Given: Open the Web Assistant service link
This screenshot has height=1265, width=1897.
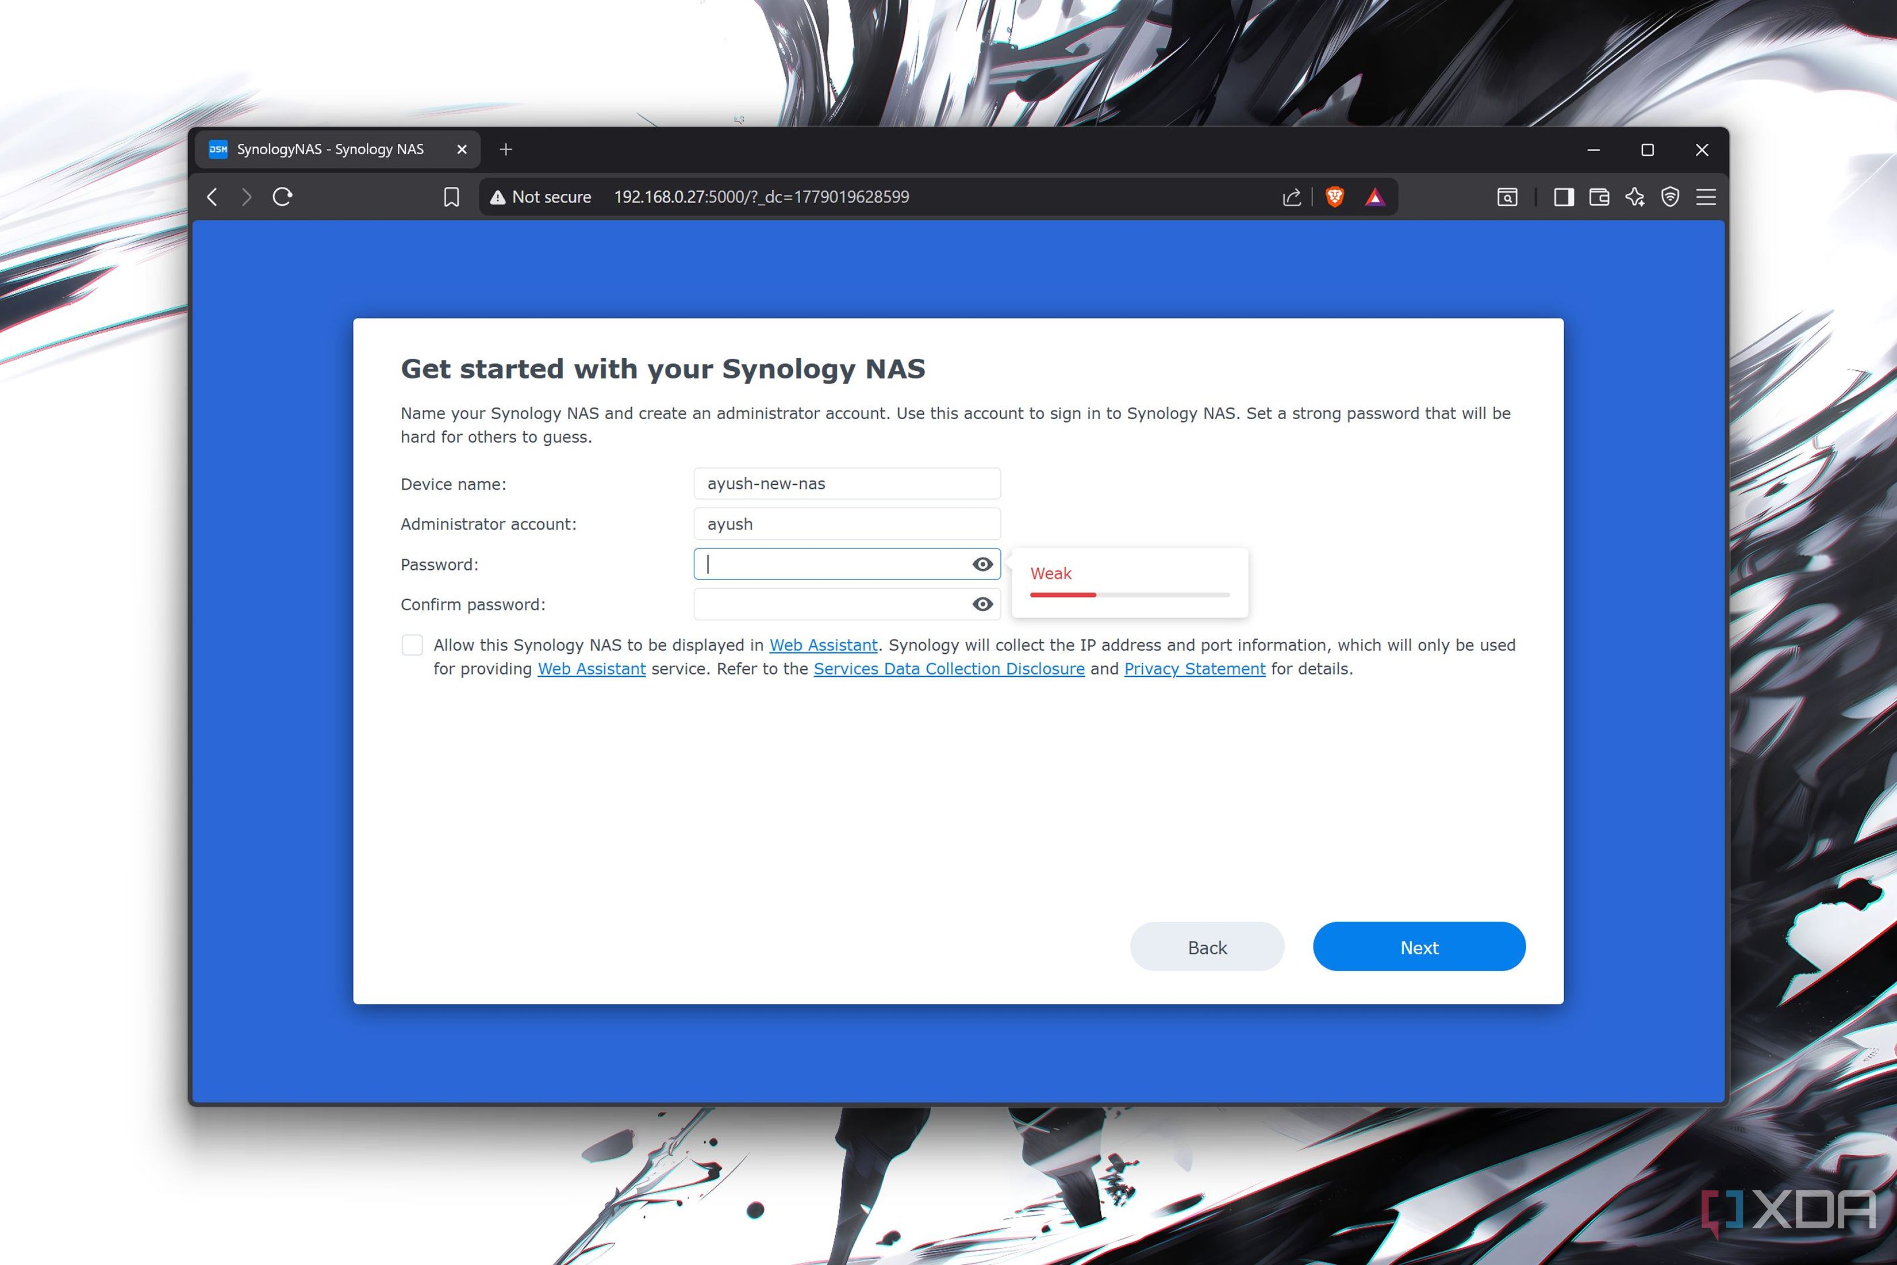Looking at the screenshot, I should (591, 669).
